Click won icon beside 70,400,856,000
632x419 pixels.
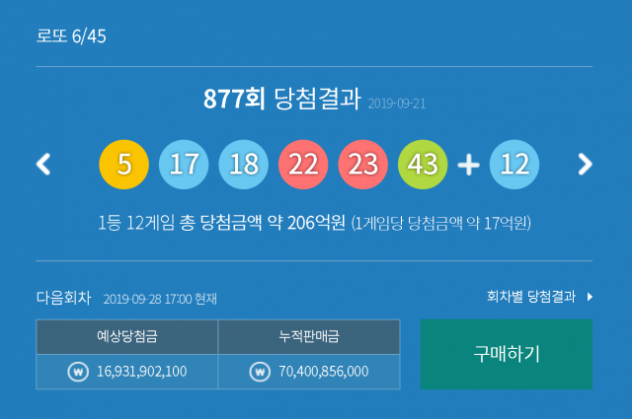pyautogui.click(x=260, y=372)
